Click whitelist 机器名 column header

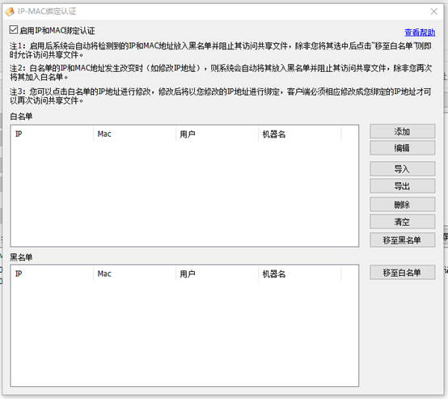click(x=300, y=134)
